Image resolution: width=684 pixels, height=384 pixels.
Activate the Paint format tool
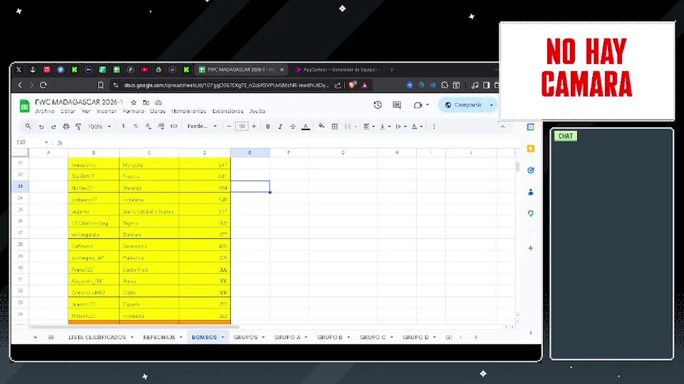(79, 126)
